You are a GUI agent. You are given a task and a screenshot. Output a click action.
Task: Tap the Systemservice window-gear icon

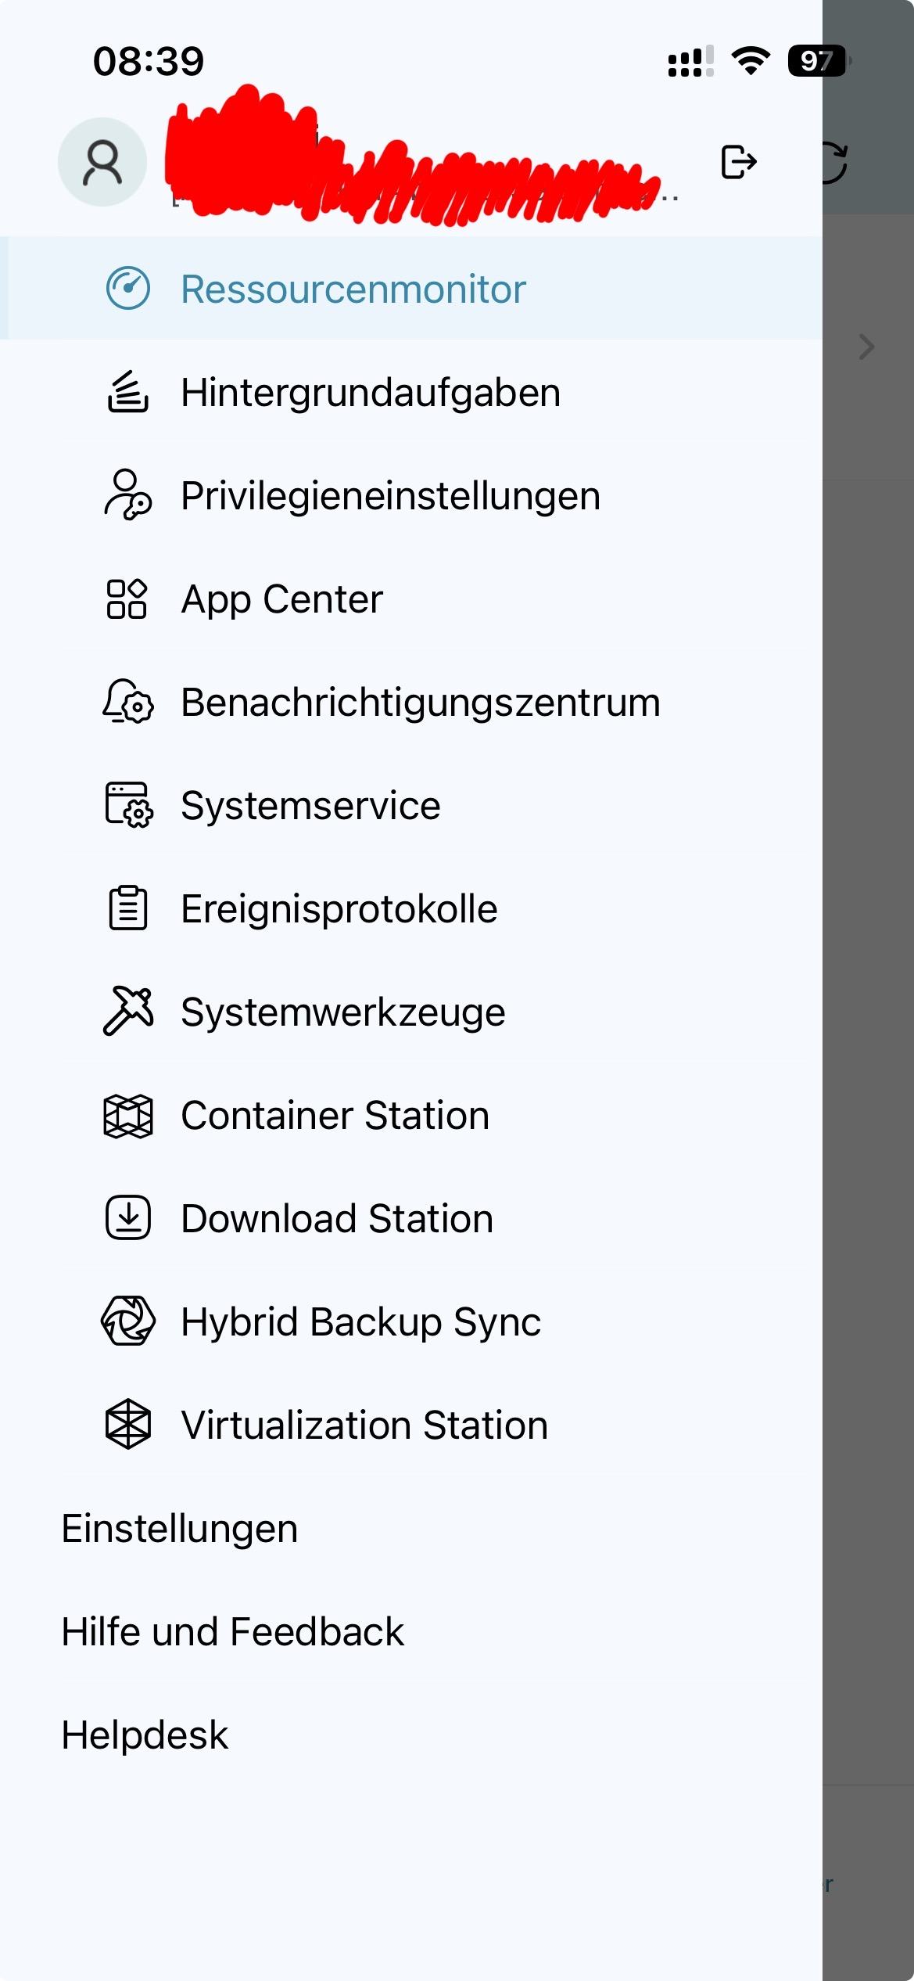click(129, 805)
